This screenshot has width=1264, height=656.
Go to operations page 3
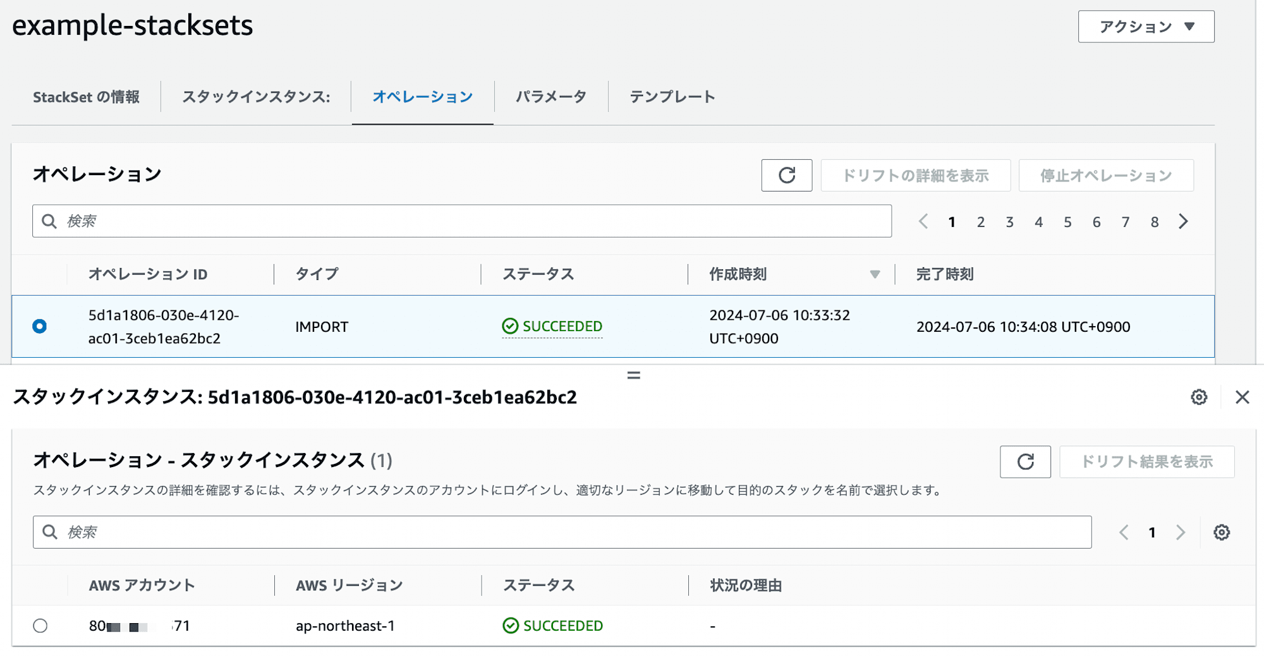pyautogui.click(x=1010, y=222)
